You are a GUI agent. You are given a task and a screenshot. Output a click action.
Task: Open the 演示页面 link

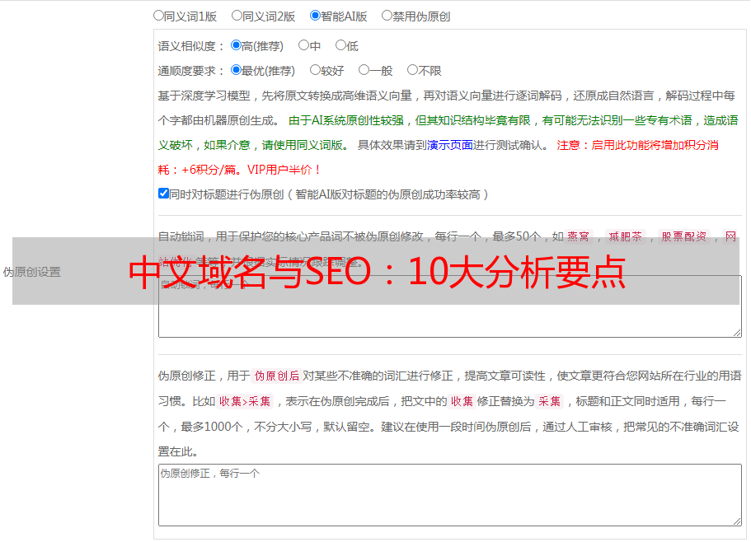click(449, 145)
